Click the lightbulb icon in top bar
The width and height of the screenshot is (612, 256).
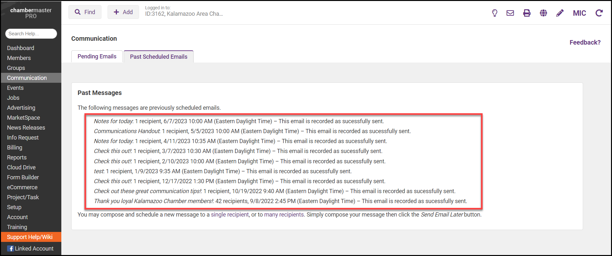click(494, 13)
